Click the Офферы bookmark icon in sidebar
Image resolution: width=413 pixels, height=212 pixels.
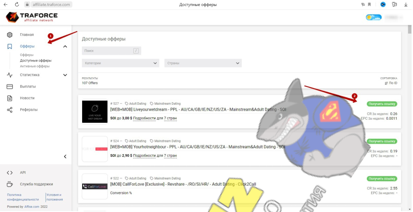click(10, 46)
